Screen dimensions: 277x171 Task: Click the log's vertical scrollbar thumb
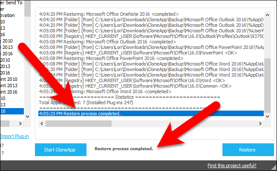click(x=268, y=85)
